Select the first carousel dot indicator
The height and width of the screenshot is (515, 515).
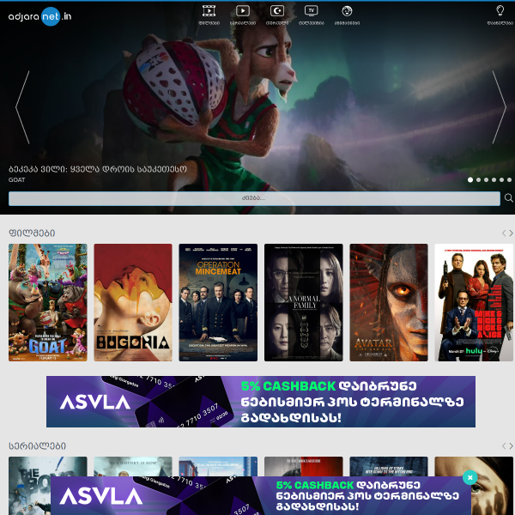[x=470, y=180]
